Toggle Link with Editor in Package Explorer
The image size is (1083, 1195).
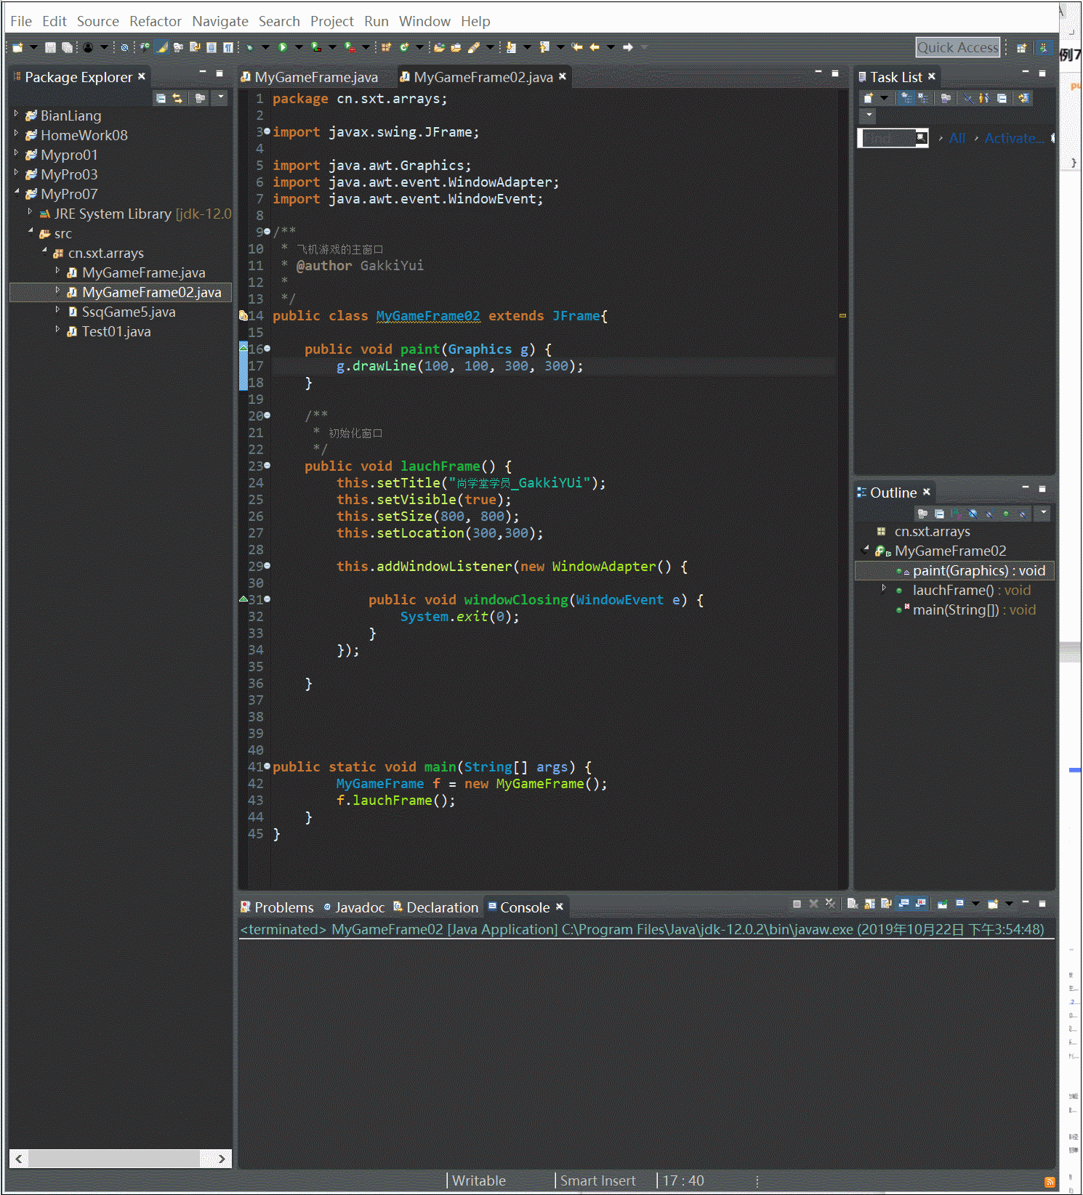click(177, 98)
